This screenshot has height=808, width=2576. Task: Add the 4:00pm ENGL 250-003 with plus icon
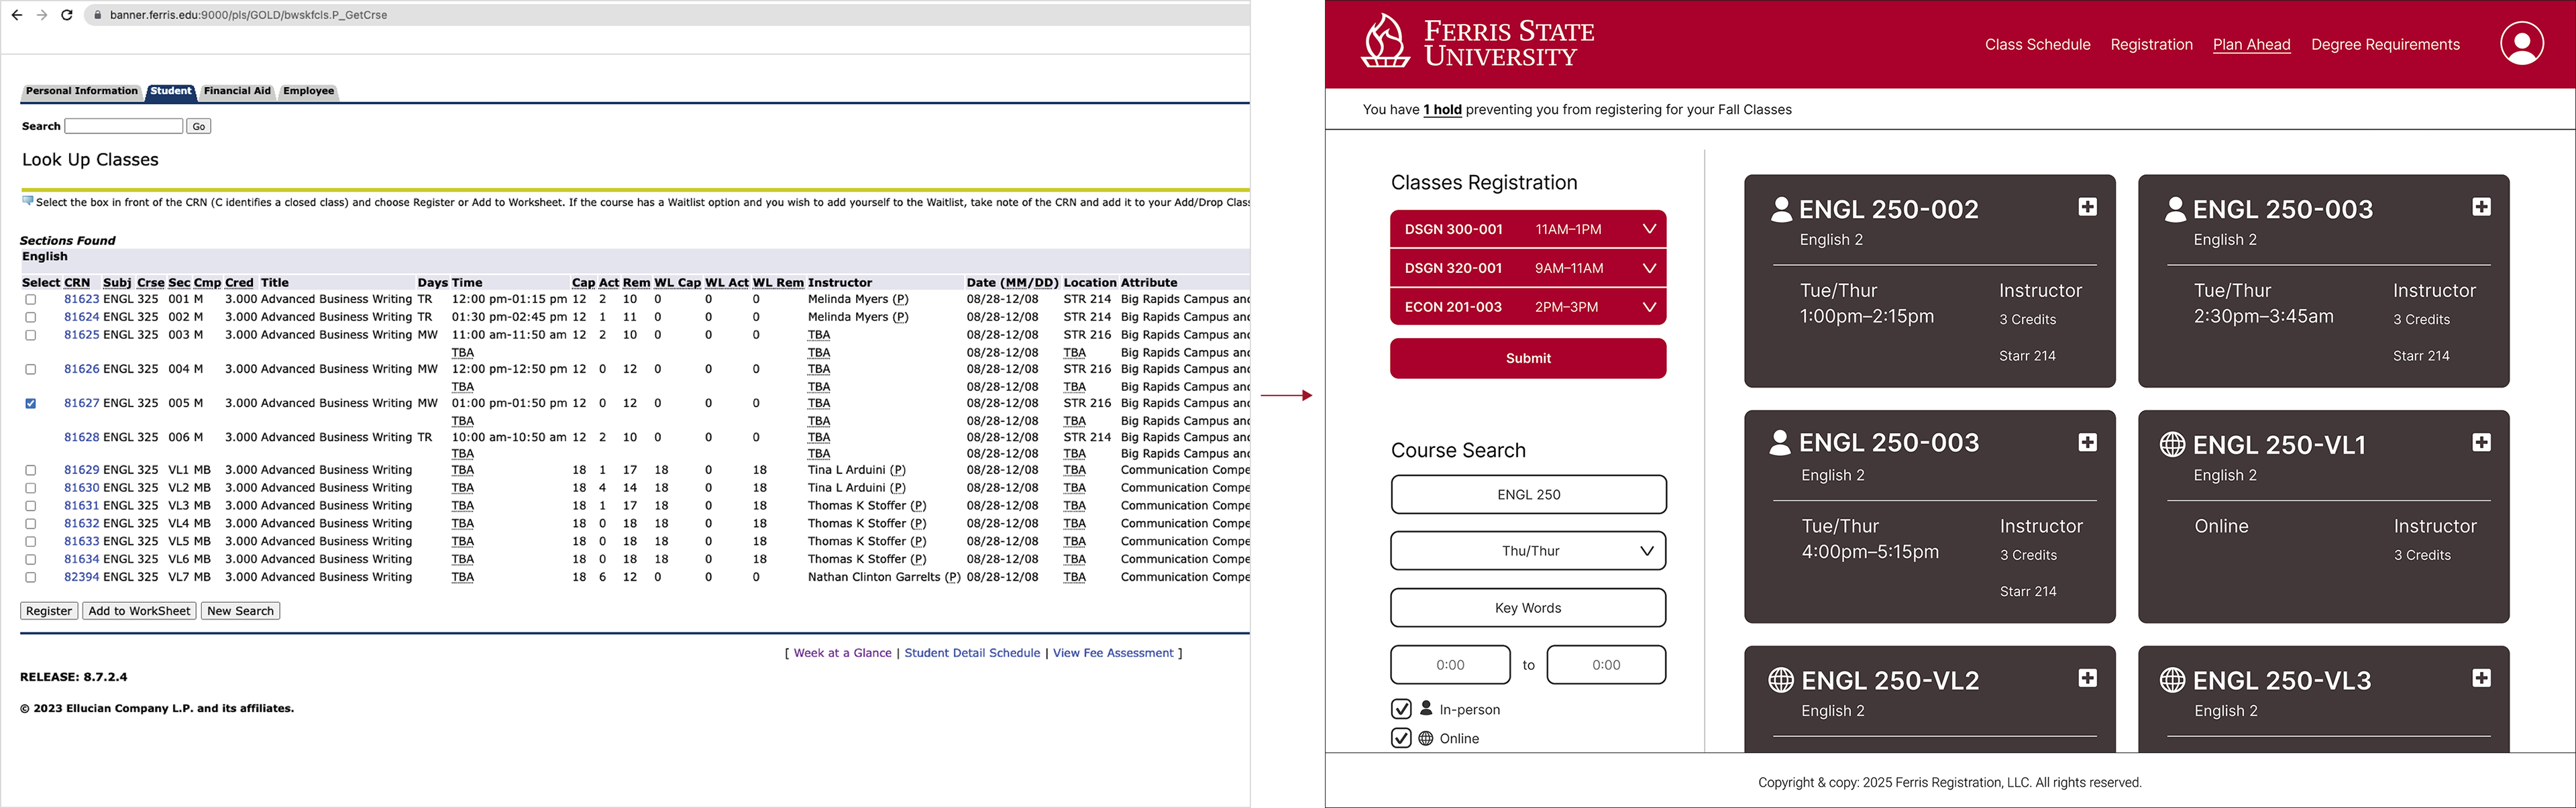(2087, 442)
